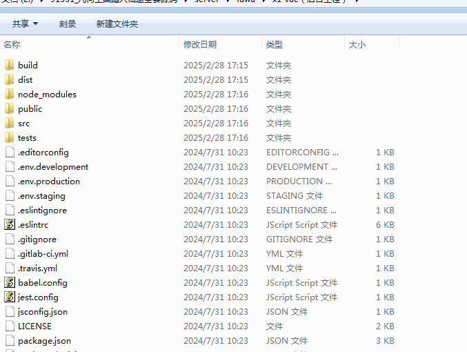
Task: Sort by 大小 column header
Action: click(357, 45)
